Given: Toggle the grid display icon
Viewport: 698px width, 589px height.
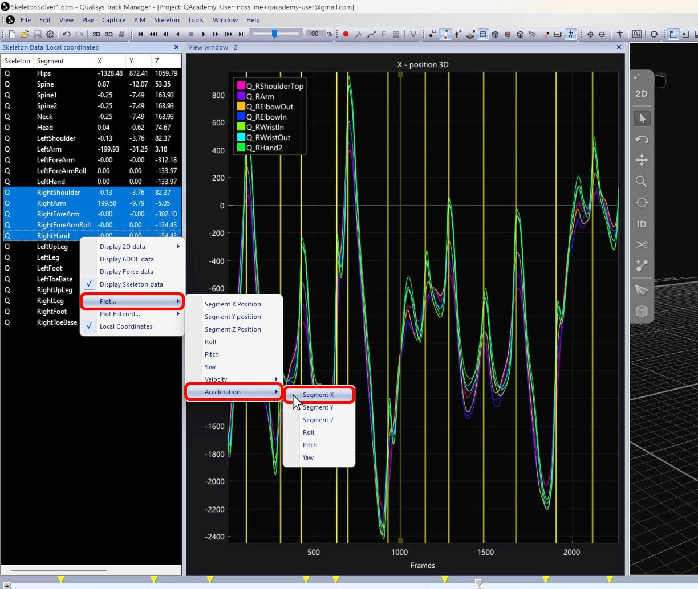Looking at the screenshot, I should (x=483, y=34).
